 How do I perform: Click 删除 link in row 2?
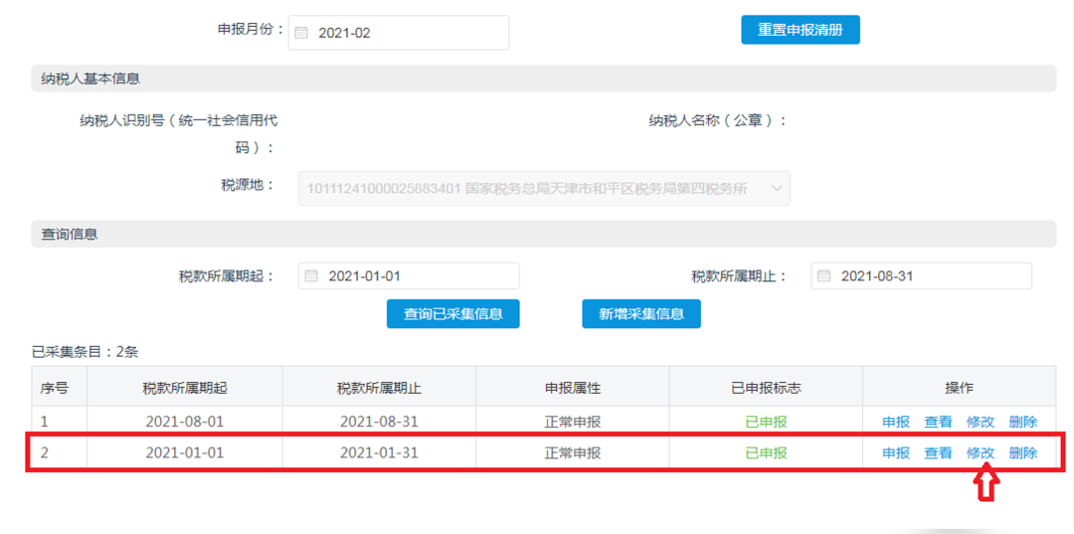pos(1022,452)
